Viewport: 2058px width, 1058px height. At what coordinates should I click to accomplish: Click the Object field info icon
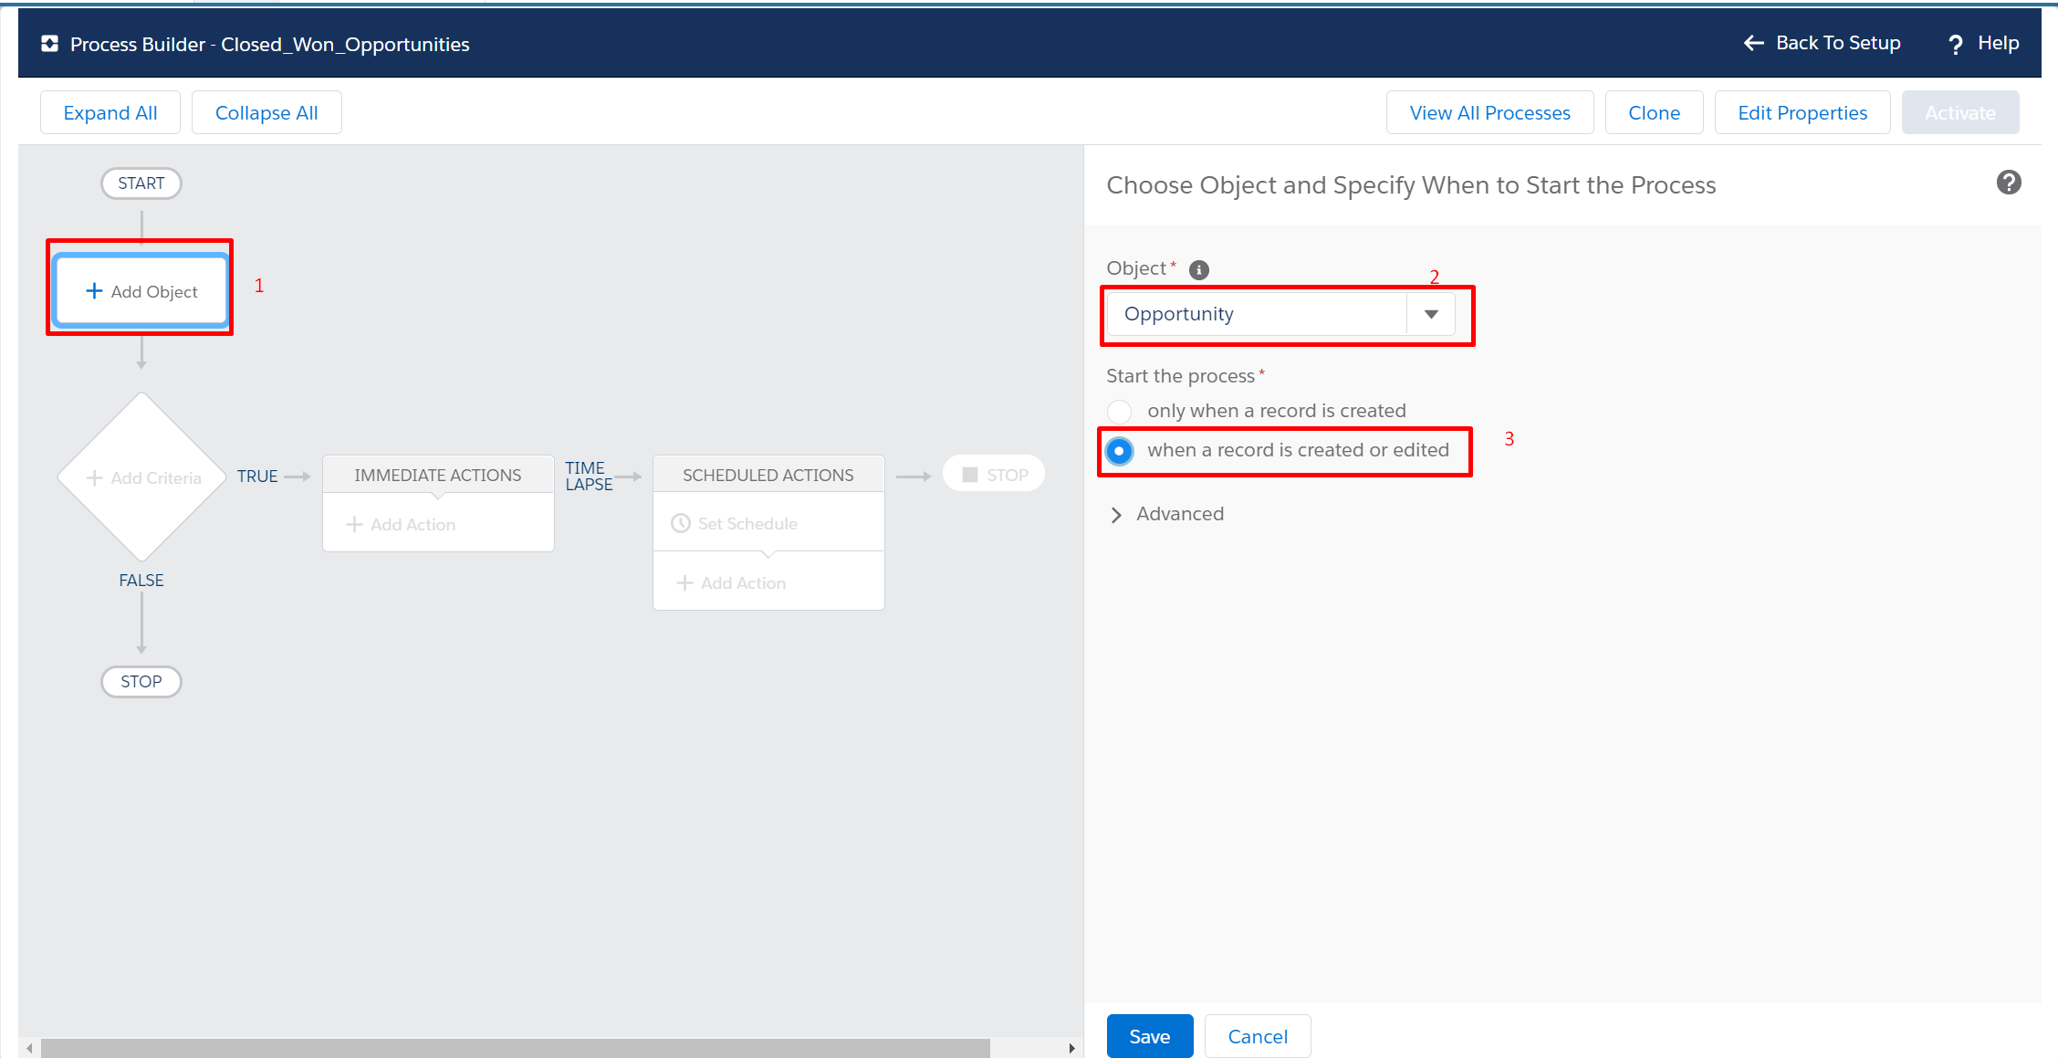[x=1199, y=270]
